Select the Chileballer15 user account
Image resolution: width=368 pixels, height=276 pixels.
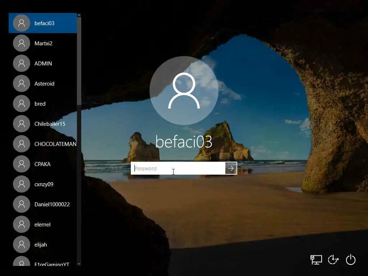pos(43,124)
